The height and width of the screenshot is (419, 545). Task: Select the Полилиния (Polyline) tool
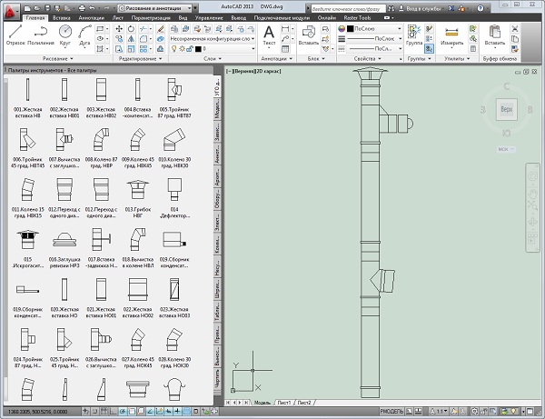point(41,34)
